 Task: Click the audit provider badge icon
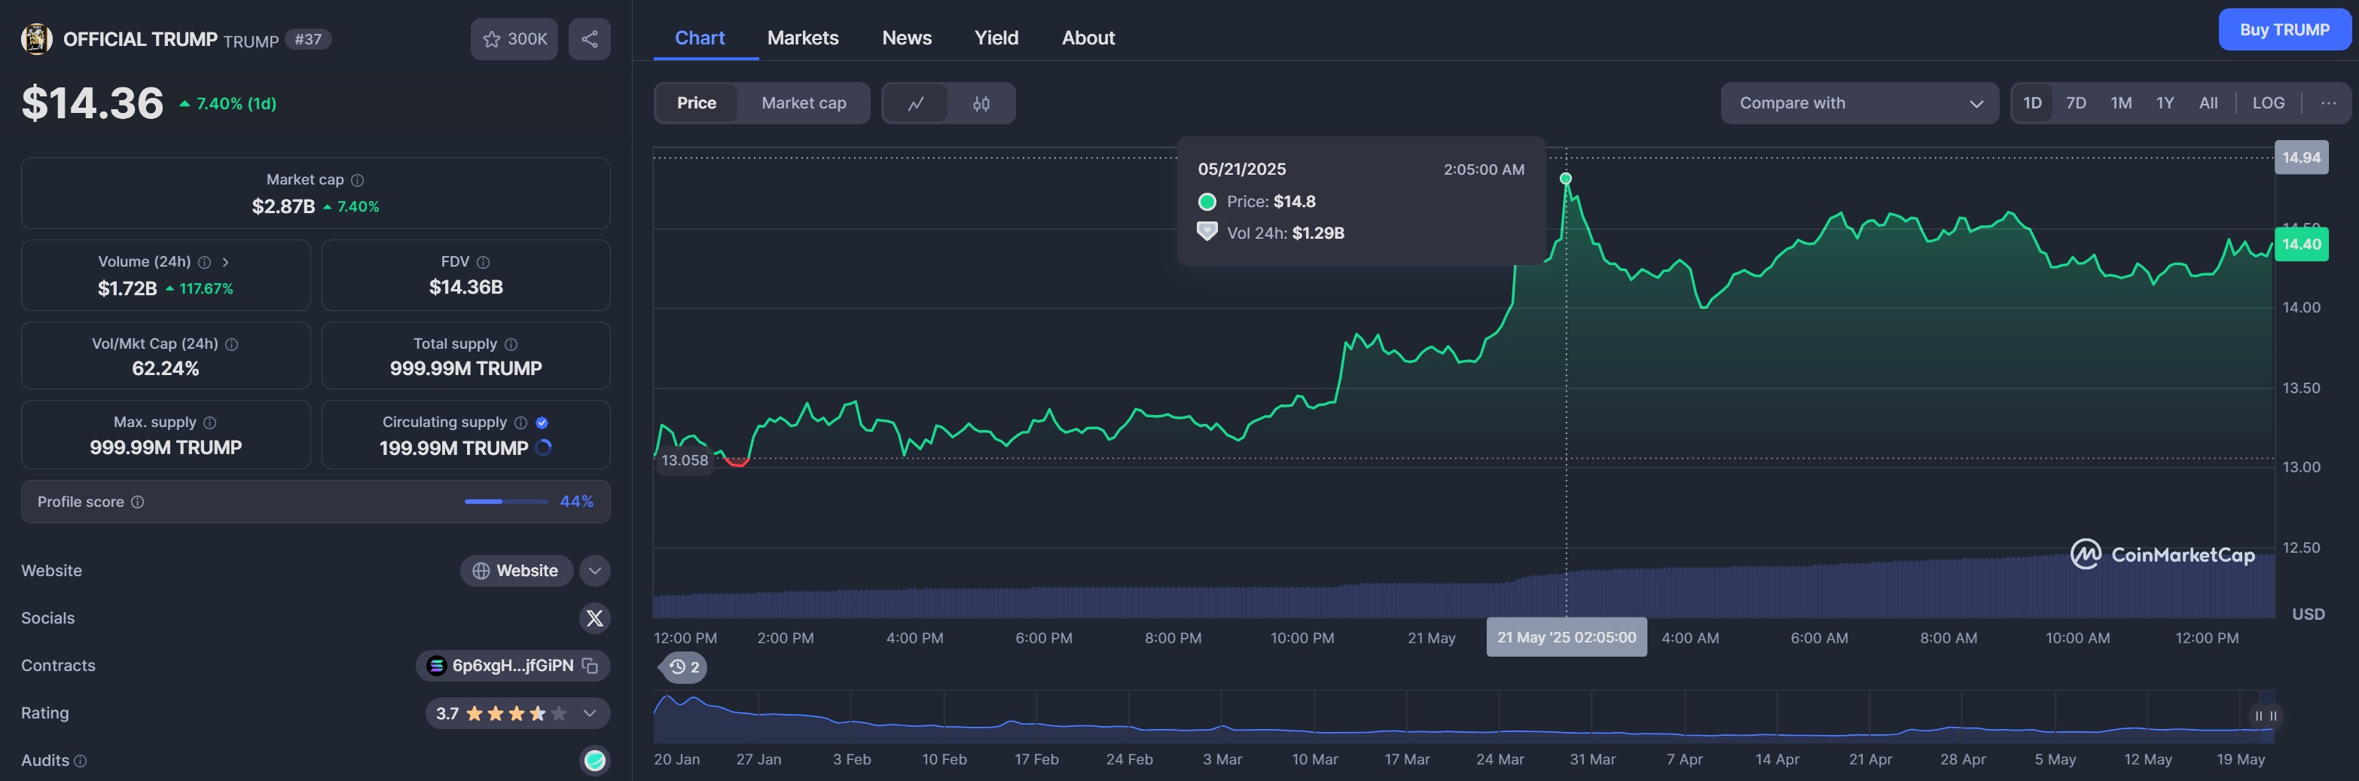pos(594,760)
